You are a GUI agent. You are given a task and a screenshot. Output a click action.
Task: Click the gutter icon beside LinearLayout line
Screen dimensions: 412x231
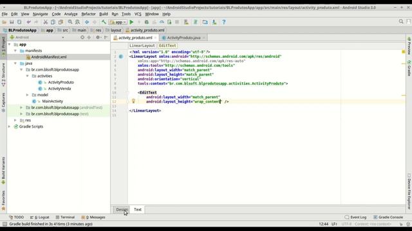(x=121, y=56)
